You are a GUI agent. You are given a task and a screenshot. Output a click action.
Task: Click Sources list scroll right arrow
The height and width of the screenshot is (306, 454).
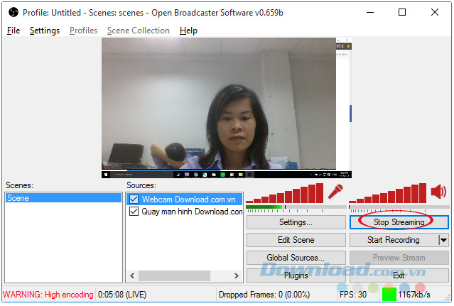tap(237, 276)
